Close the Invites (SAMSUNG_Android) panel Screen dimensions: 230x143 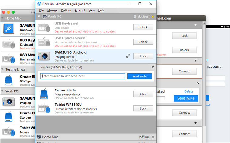tap(153, 67)
